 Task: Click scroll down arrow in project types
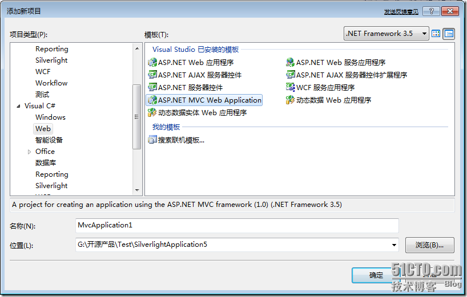click(x=136, y=190)
